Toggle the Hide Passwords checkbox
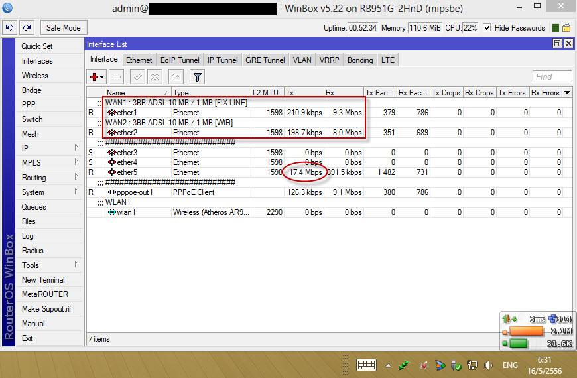This screenshot has width=577, height=378. pos(487,28)
